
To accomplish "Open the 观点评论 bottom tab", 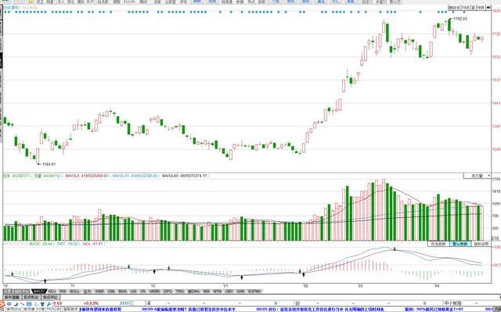I will point(50,297).
